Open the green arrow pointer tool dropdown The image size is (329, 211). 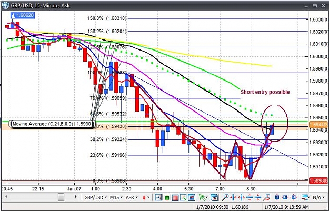coord(203,197)
